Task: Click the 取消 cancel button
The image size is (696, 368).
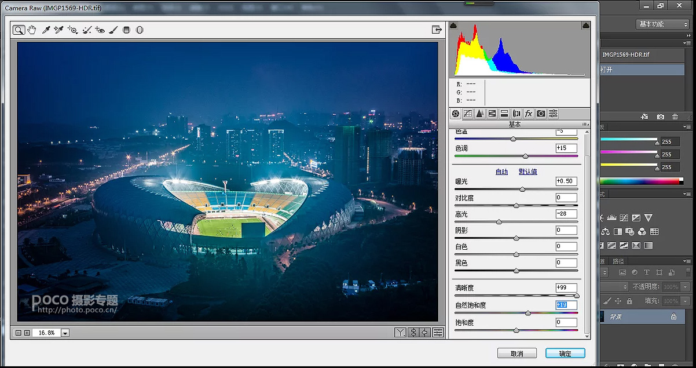Action: pyautogui.click(x=517, y=354)
